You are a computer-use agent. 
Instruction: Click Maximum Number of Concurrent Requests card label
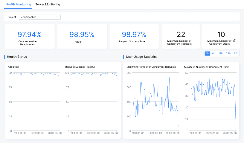tap(179, 42)
